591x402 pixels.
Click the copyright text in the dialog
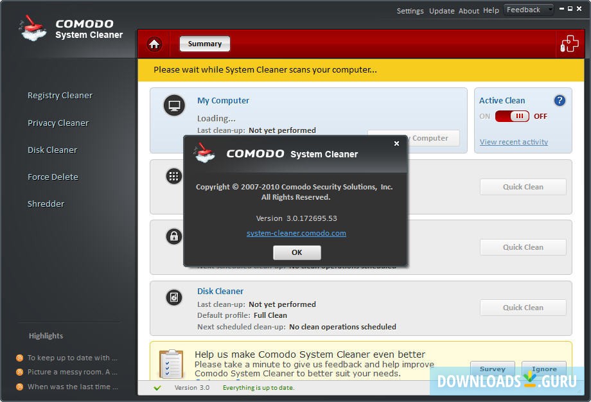point(295,192)
